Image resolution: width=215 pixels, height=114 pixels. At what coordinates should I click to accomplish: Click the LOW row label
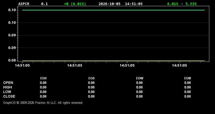click(x=7, y=92)
